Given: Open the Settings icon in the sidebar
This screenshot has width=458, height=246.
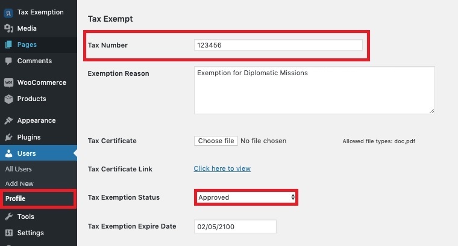Looking at the screenshot, I should pos(9,233).
